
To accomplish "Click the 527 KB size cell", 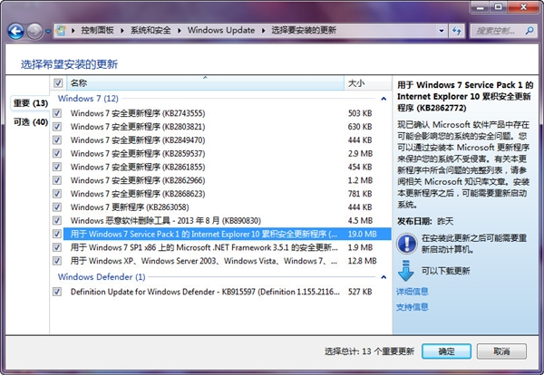I will (x=360, y=292).
